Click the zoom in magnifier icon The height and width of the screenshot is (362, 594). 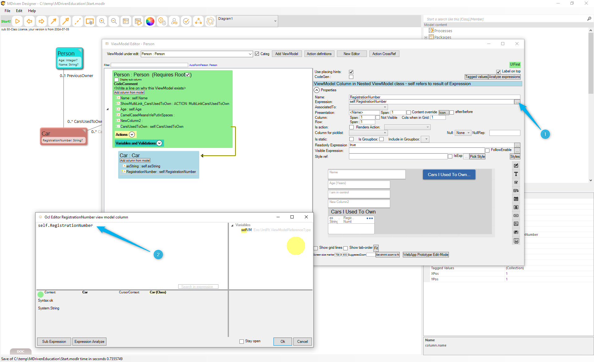point(102,21)
